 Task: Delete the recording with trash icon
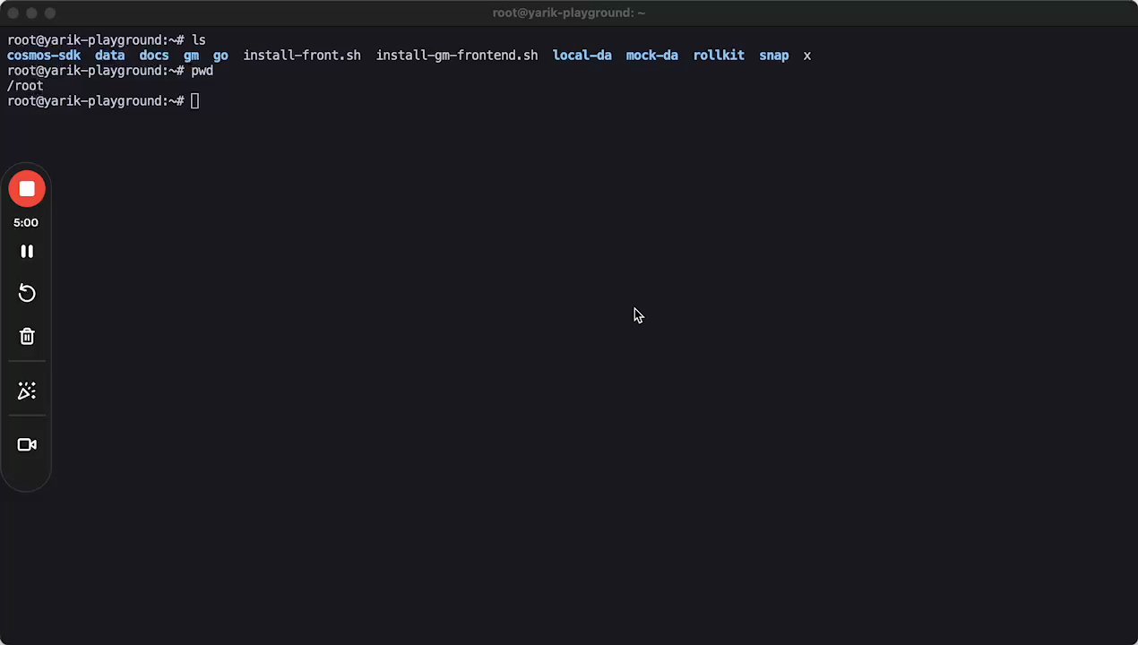coord(27,336)
